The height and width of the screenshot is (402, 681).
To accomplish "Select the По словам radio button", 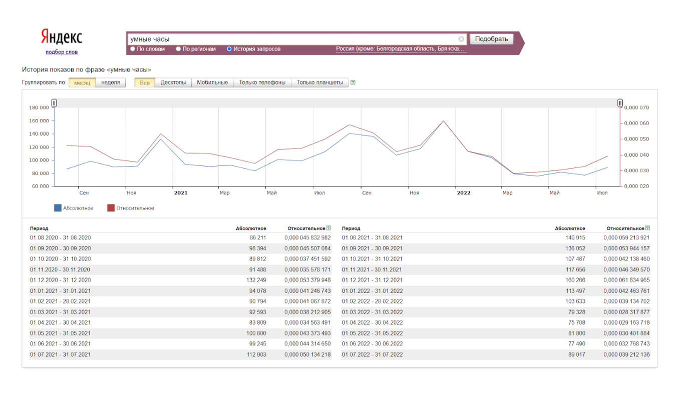I will [x=133, y=49].
